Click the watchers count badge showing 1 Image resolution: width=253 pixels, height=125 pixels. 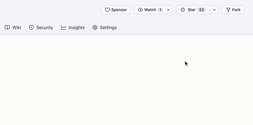point(160,10)
